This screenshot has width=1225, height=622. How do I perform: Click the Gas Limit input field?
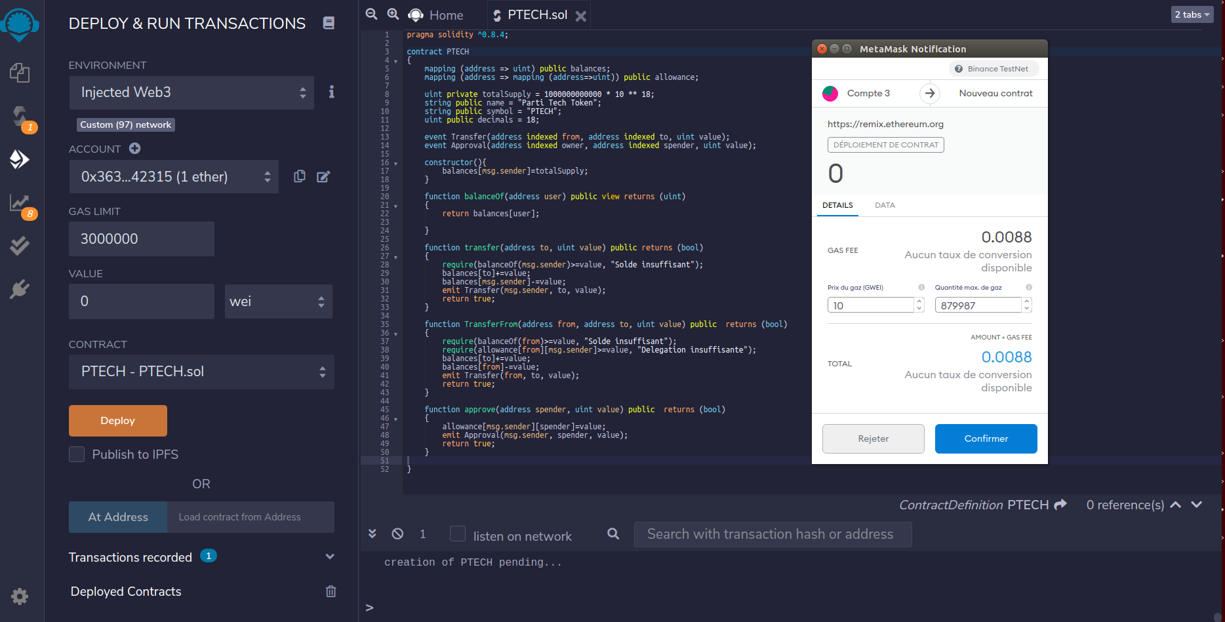pos(142,239)
